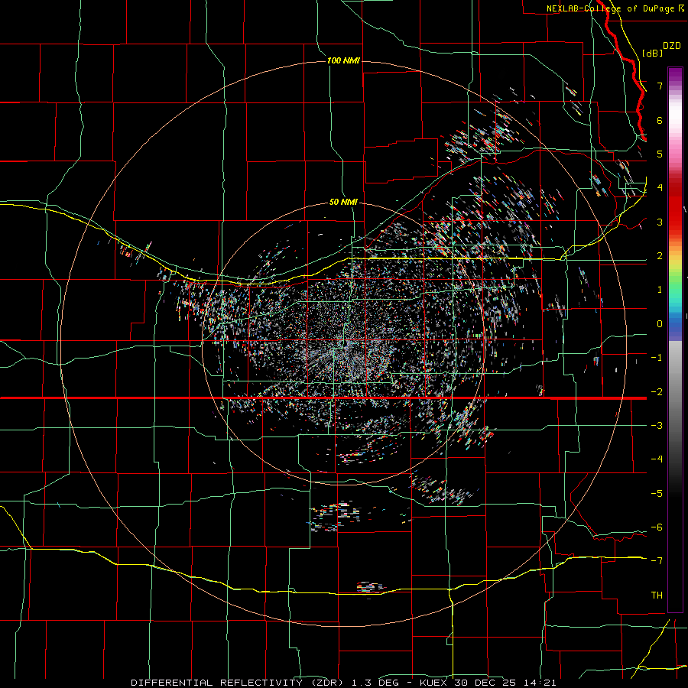Click the ZDR color scale bar
688x688 pixels.
point(675,339)
